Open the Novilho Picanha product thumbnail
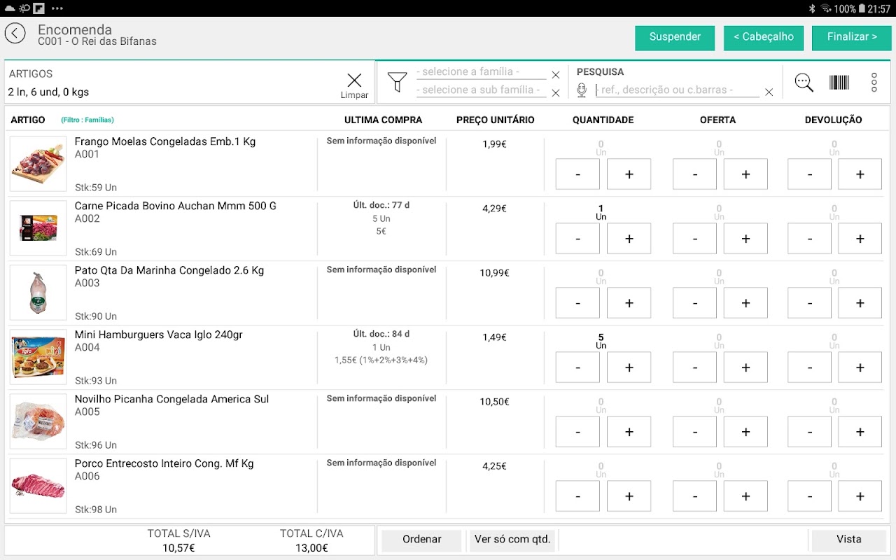Screen dimensions: 896x560 [38, 421]
